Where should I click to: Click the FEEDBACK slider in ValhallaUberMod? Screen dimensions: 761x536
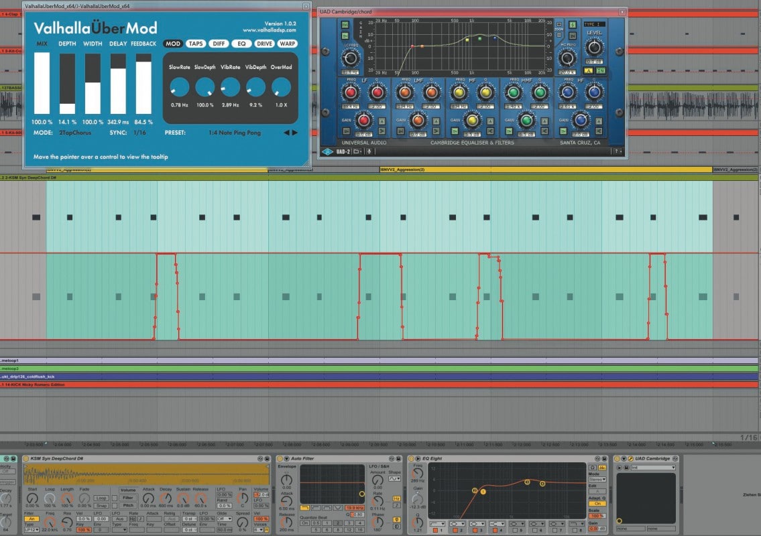pos(143,84)
